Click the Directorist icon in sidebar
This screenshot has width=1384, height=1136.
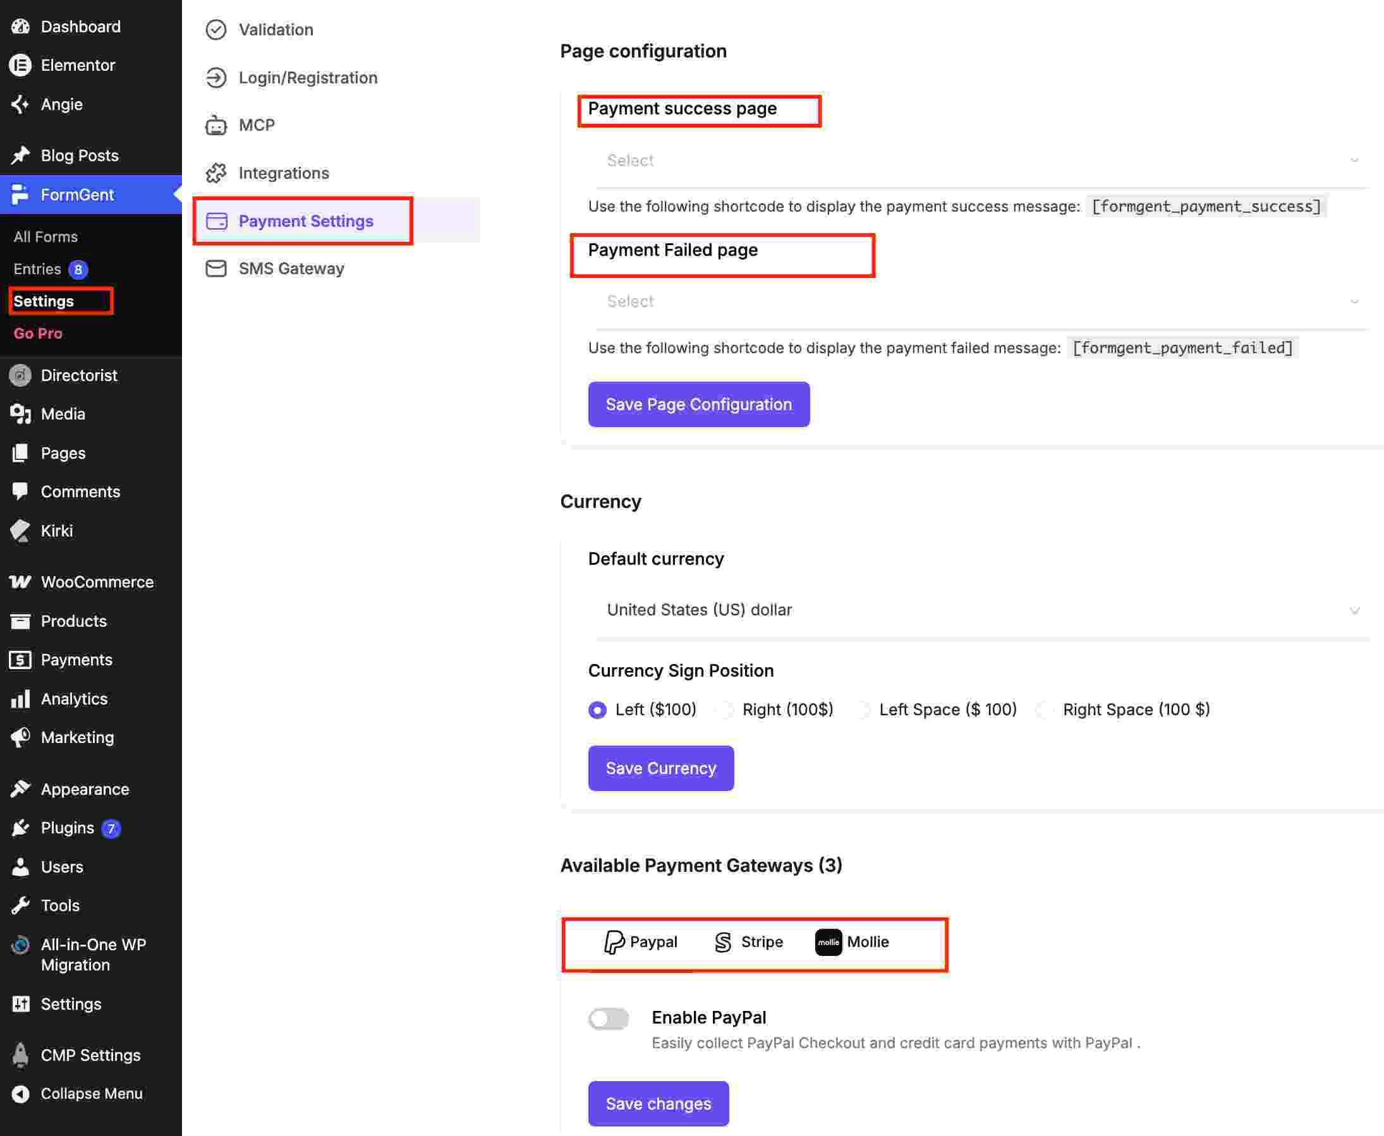click(20, 375)
